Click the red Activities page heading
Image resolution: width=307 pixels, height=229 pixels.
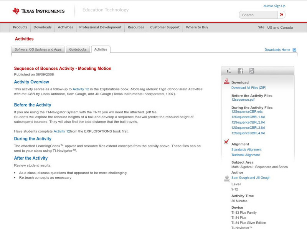[x=24, y=39]
